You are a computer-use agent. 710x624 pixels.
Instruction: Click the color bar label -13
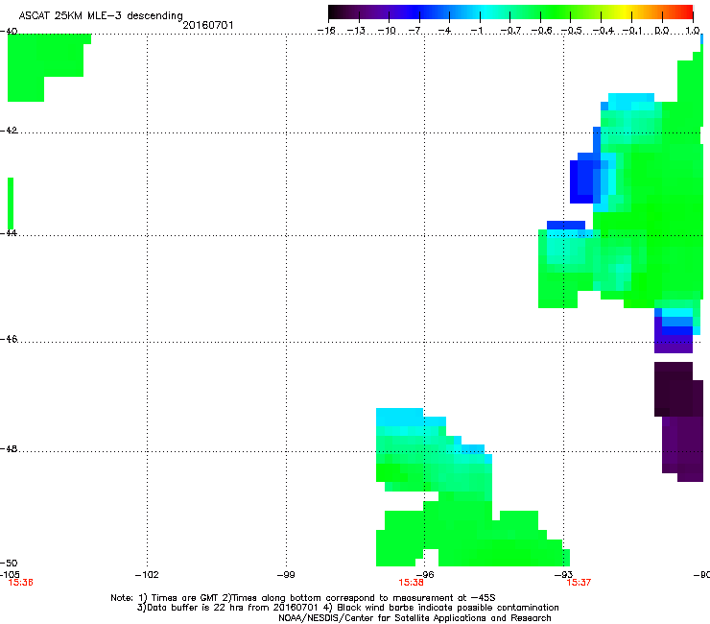coord(356,31)
